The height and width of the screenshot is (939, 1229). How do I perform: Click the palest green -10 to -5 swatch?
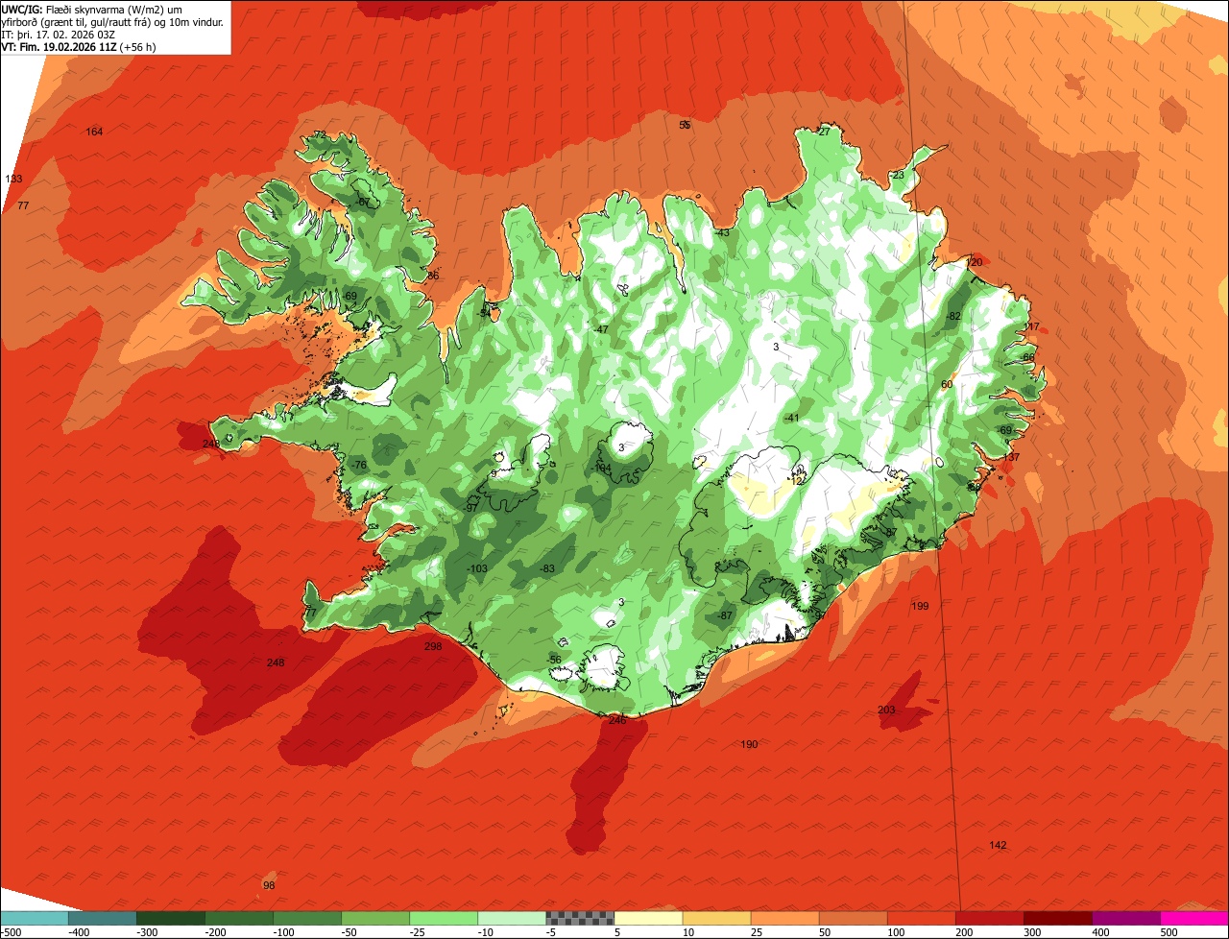pyautogui.click(x=512, y=918)
